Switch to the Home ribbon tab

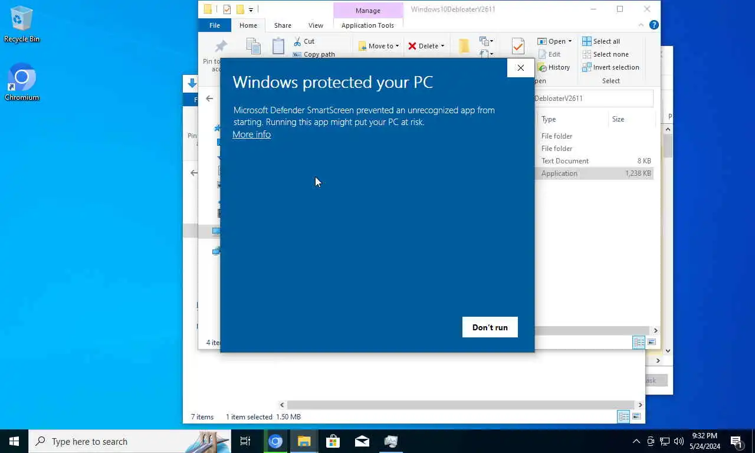[248, 25]
